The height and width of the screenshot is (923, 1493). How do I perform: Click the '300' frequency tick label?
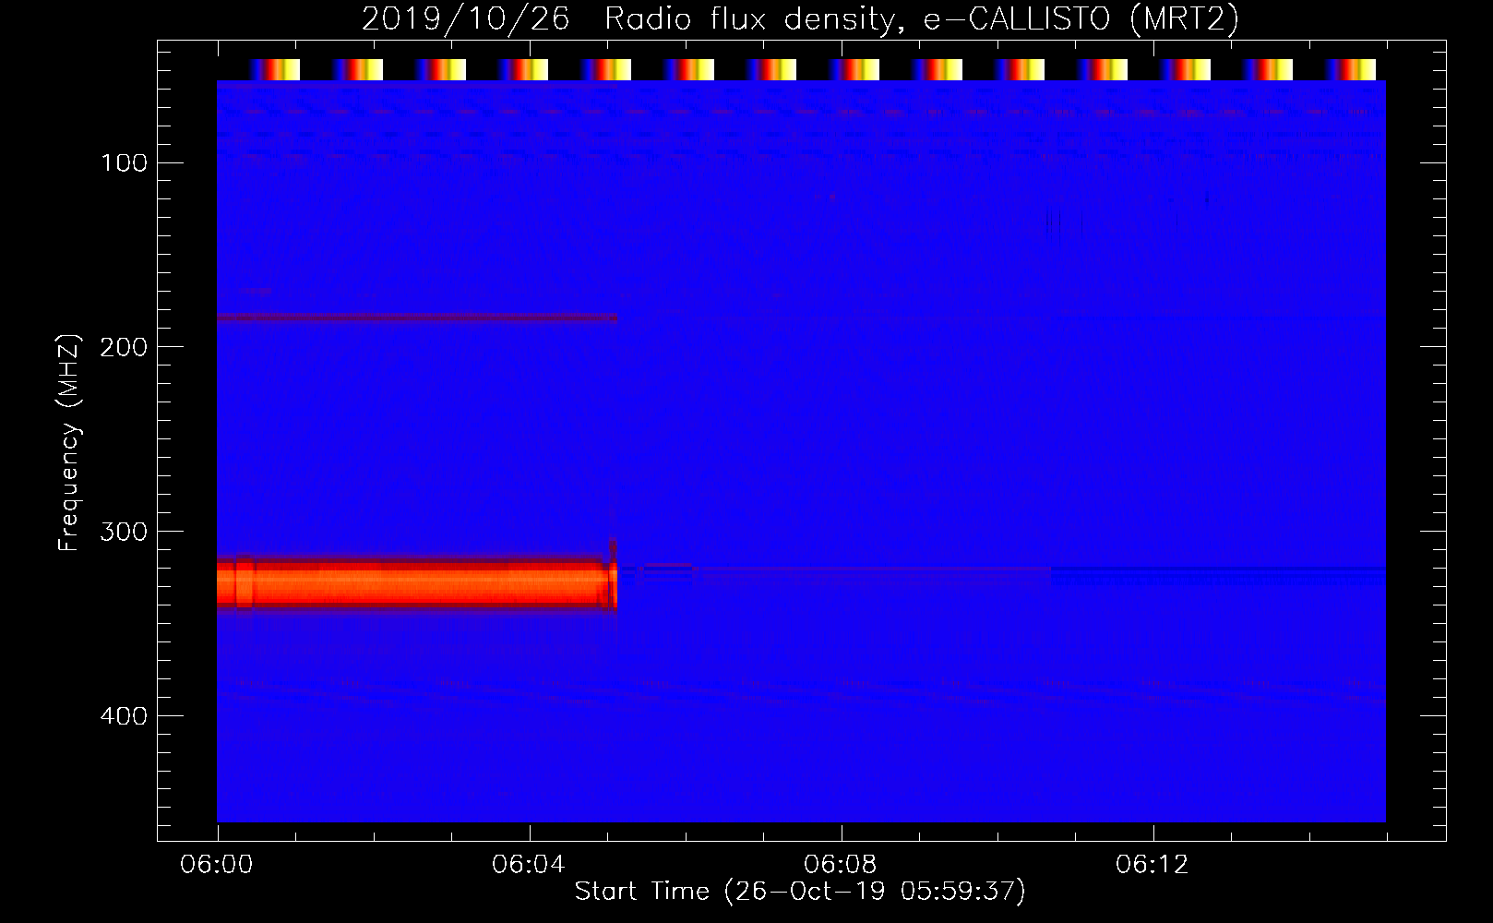(123, 532)
